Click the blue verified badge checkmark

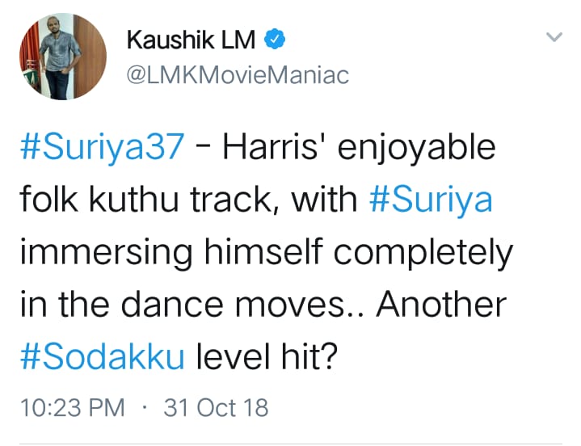click(275, 40)
